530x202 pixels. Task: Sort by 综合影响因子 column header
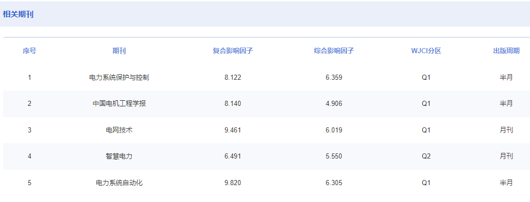point(334,51)
